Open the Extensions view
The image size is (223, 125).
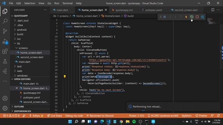pos(5,51)
